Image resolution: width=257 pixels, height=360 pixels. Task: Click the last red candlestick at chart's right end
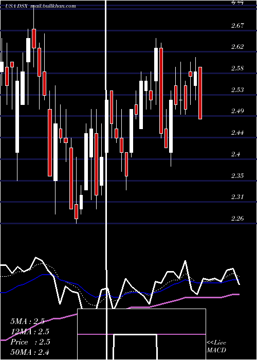200,93
